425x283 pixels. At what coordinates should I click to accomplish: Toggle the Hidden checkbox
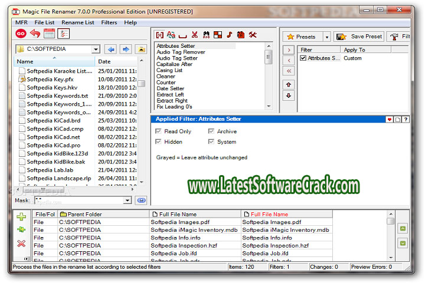158,142
